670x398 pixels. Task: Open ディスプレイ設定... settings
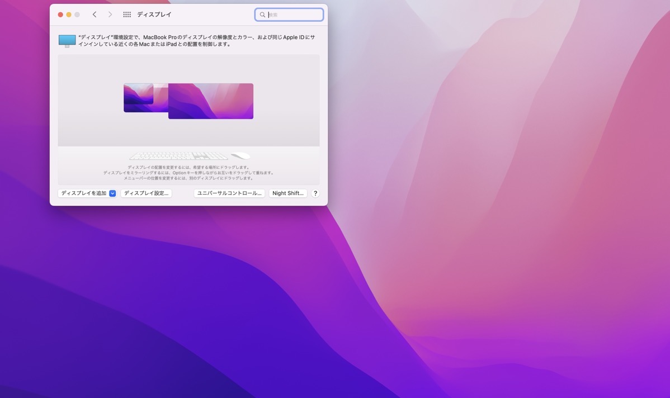coord(146,193)
